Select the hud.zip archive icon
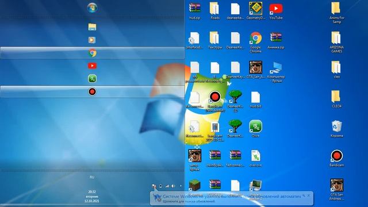Viewport: 368px width, 207px height. pos(194,11)
